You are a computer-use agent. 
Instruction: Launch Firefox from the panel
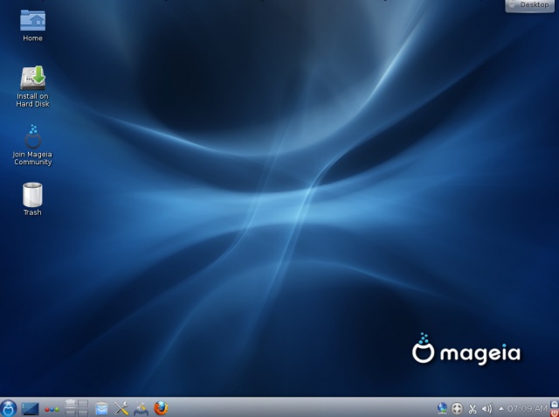(x=161, y=408)
